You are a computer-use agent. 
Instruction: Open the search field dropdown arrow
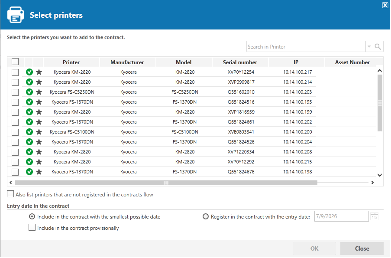pyautogui.click(x=369, y=47)
